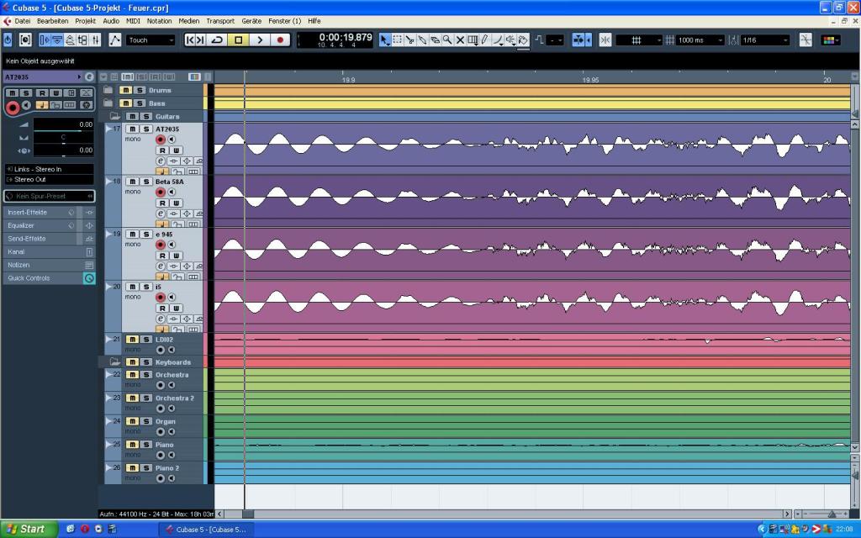Viewport: 861px width, 538px height.
Task: Open the Projekt menu
Action: (x=86, y=21)
